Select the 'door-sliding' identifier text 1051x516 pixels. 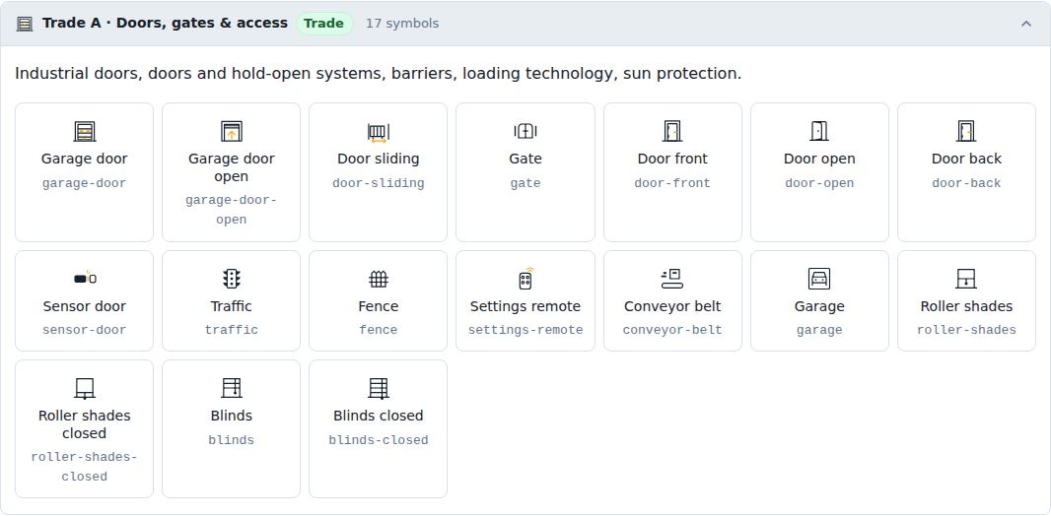[x=378, y=183]
